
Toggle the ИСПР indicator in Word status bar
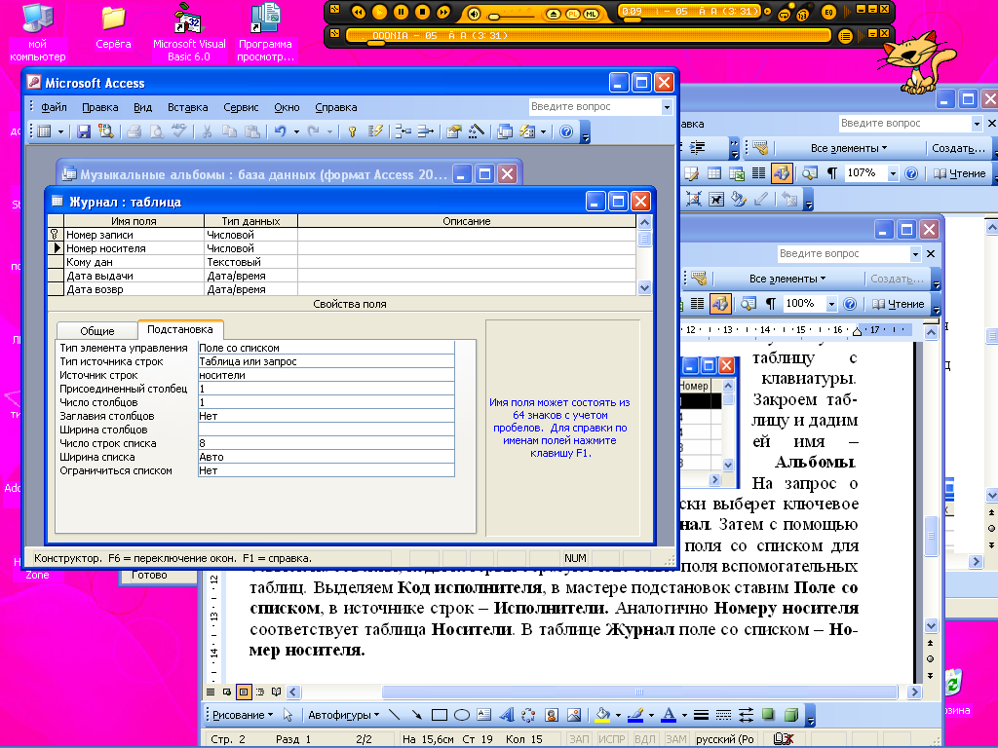(x=612, y=739)
